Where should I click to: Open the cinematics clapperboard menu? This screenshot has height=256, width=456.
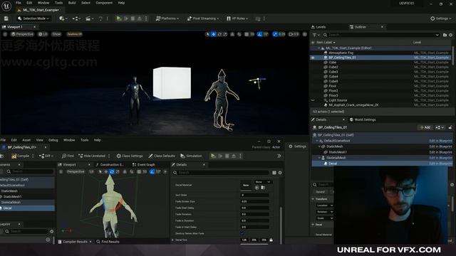[90, 18]
